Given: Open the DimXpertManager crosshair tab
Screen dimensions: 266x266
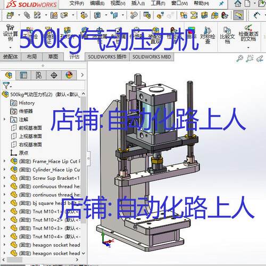Looking at the screenshot, I should pyautogui.click(x=54, y=75).
